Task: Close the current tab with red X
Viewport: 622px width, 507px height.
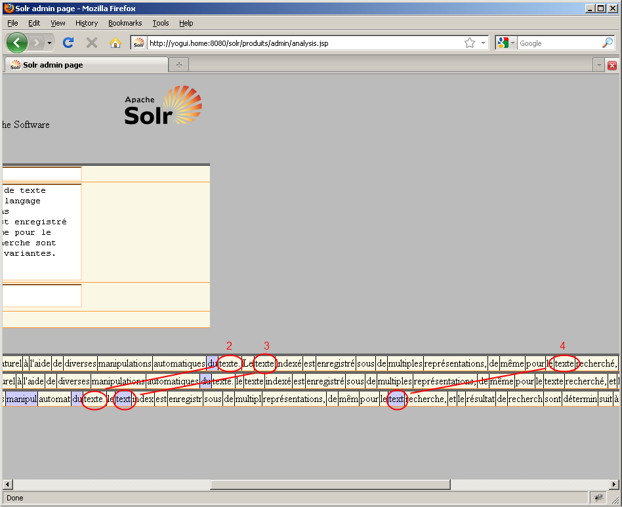Action: click(x=612, y=65)
